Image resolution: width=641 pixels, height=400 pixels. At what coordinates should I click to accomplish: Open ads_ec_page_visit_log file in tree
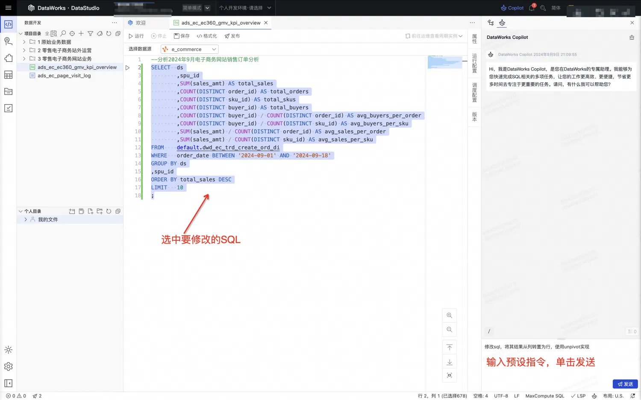point(64,76)
